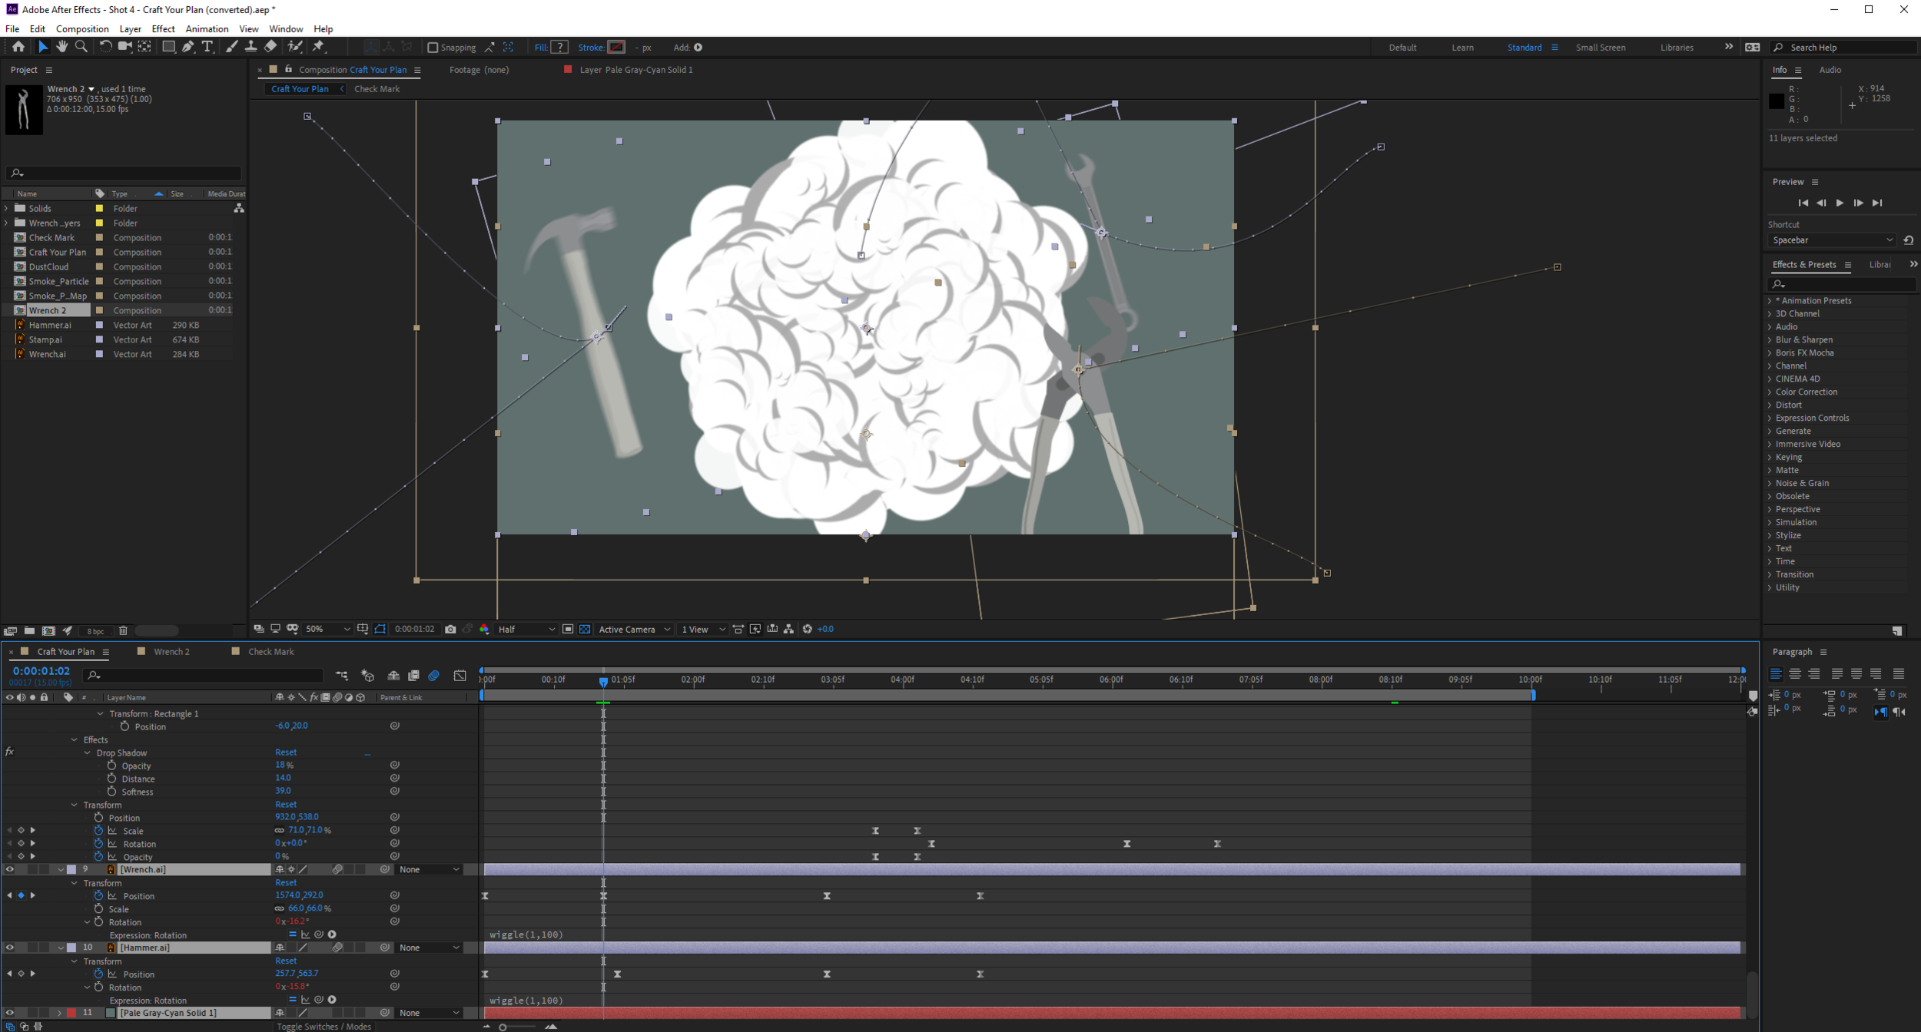This screenshot has width=1921, height=1032.
Task: Enable the Snapping checkbox
Action: tap(433, 48)
